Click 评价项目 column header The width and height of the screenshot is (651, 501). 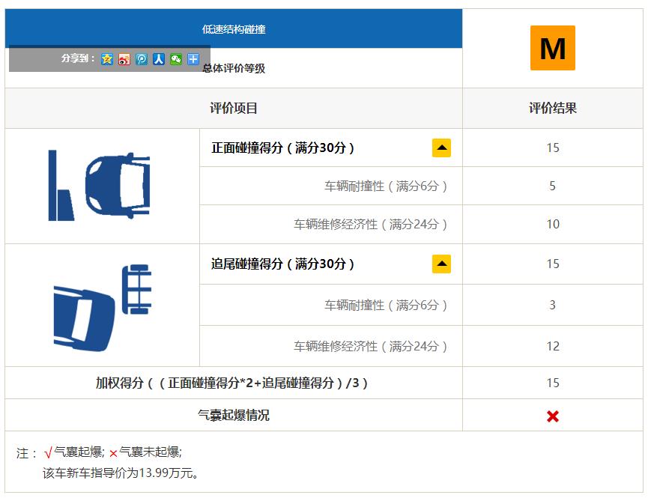pyautogui.click(x=234, y=109)
